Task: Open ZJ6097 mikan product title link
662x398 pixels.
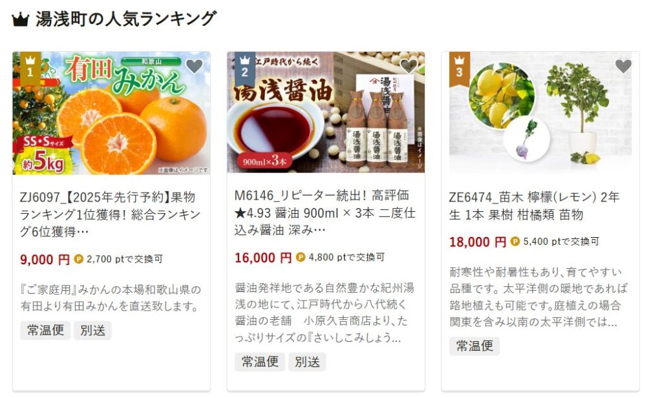Action: click(111, 215)
